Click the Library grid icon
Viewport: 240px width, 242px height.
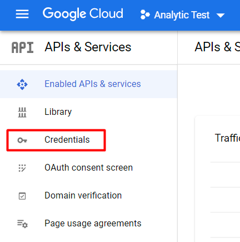point(22,113)
